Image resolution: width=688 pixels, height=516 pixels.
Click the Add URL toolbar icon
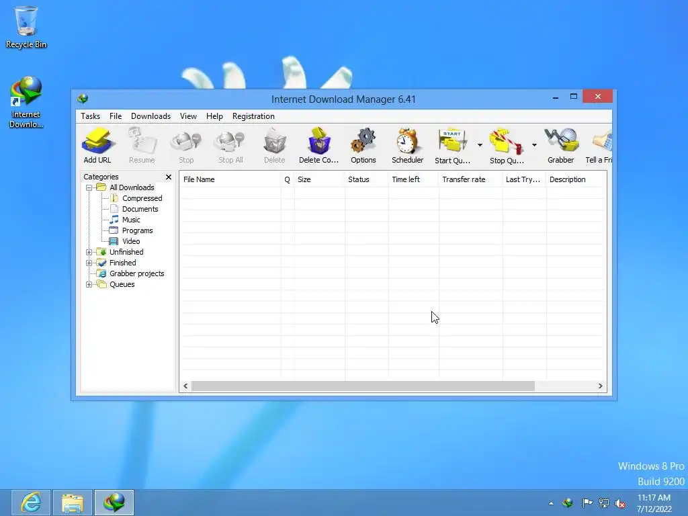coord(97,146)
